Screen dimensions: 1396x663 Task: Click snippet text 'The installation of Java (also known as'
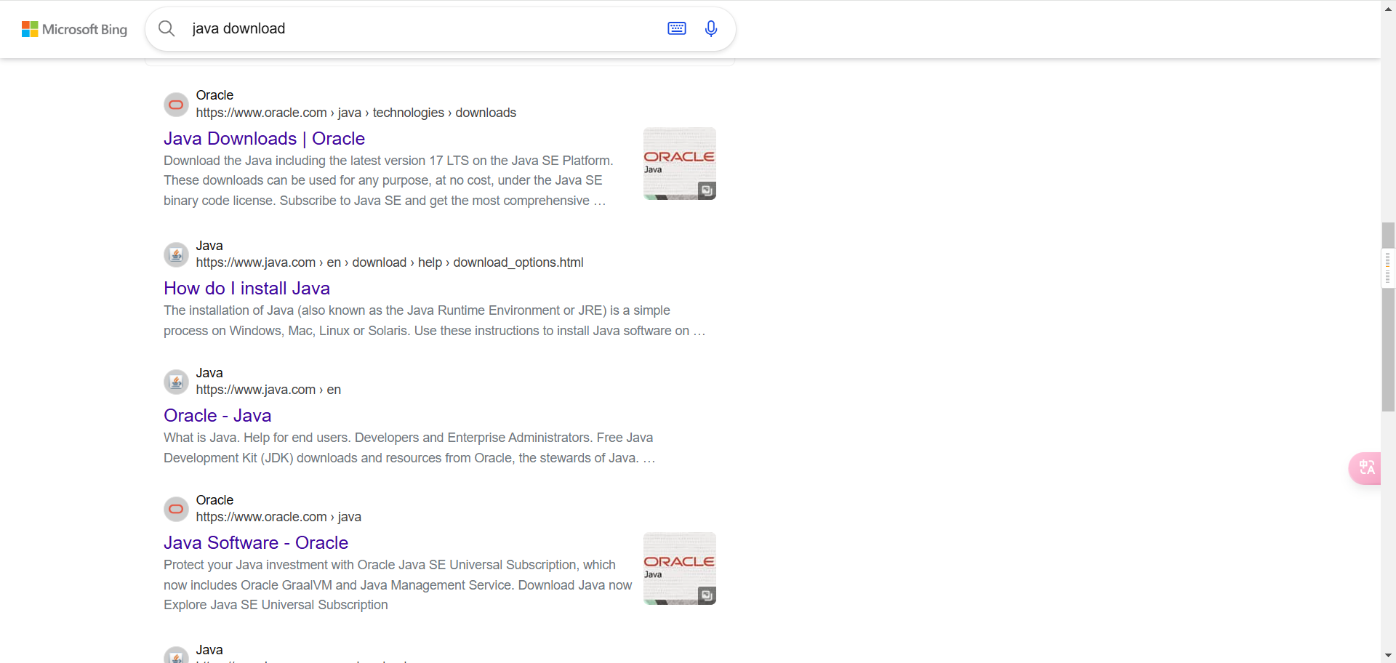click(x=276, y=310)
